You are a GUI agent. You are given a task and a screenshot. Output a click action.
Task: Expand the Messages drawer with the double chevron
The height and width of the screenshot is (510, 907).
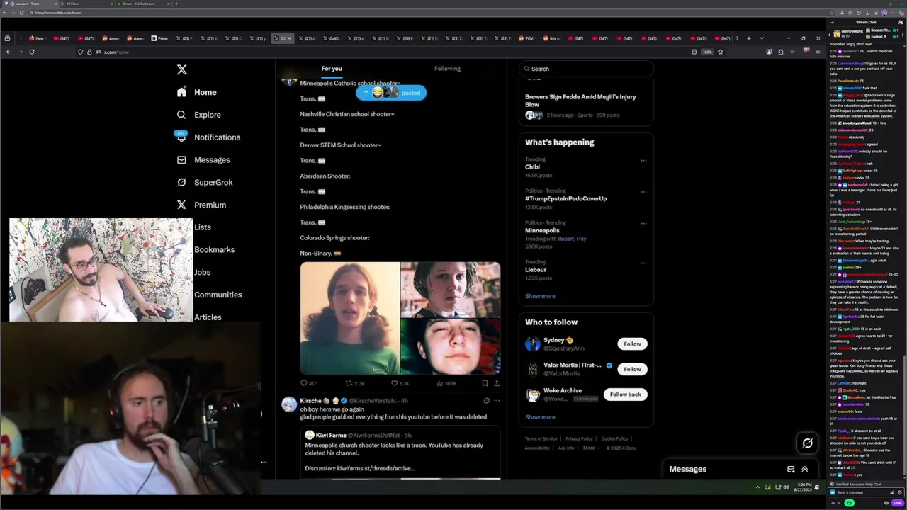click(804, 469)
